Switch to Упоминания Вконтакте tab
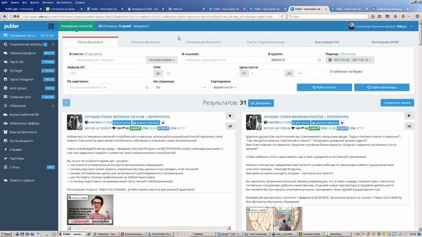This screenshot has height=237, width=422. click(204, 42)
